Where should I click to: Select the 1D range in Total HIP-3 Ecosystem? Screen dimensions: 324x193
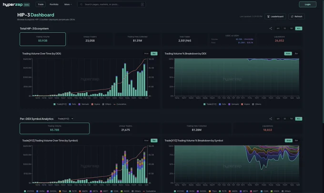(x=285, y=28)
